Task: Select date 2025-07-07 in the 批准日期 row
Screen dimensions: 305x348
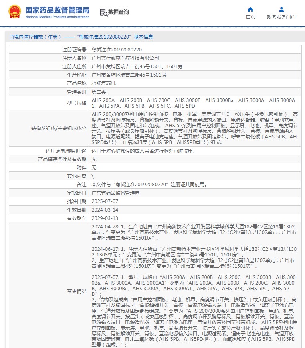Action: click(105, 201)
